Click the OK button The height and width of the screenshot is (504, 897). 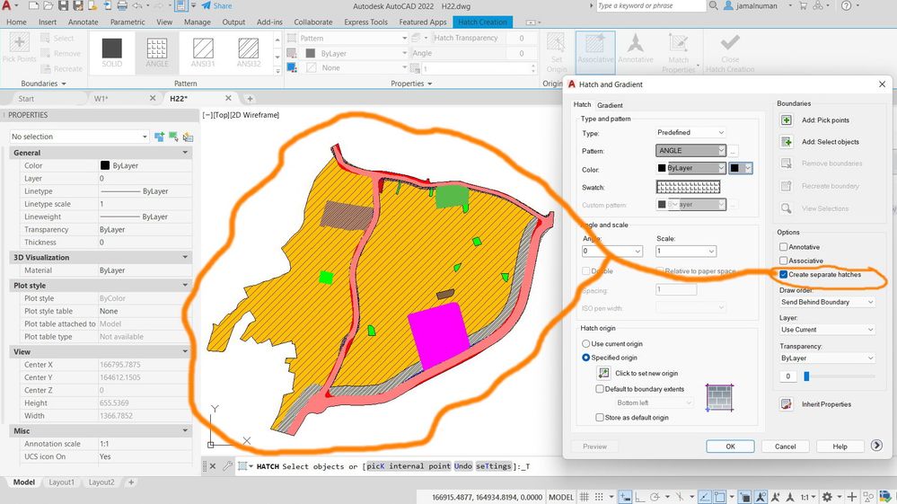pos(730,447)
